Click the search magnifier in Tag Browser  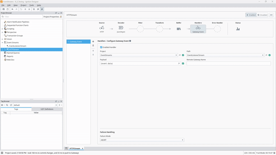click(x=7, y=105)
